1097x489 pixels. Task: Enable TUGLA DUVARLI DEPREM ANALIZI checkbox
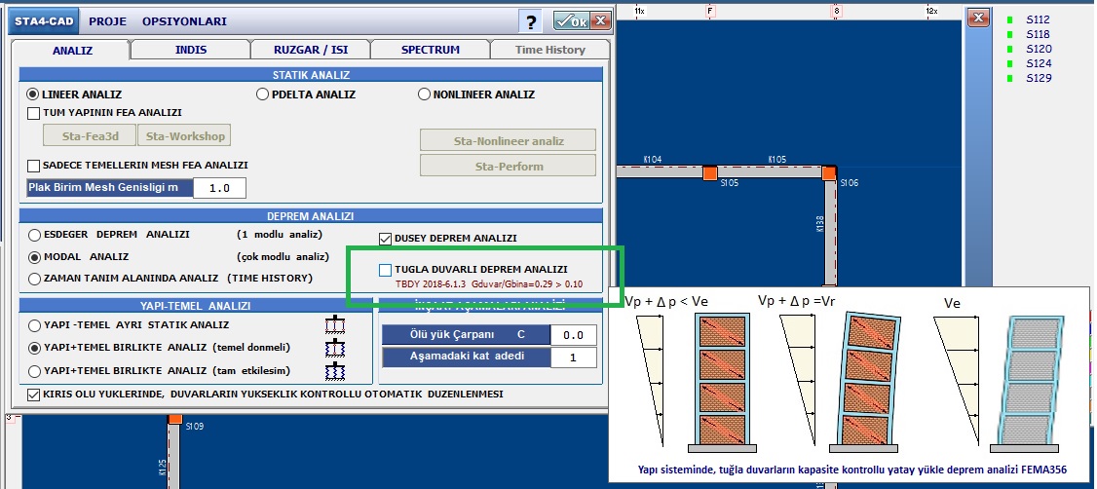[386, 270]
